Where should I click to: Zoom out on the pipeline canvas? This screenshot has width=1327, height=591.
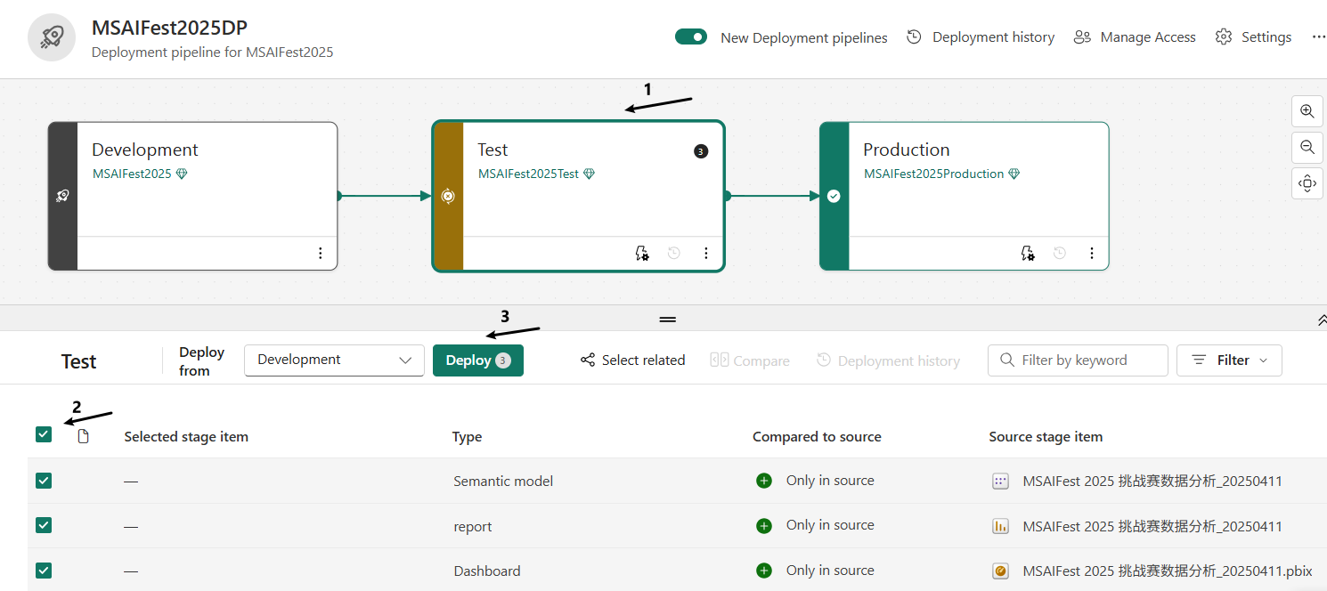(x=1307, y=147)
